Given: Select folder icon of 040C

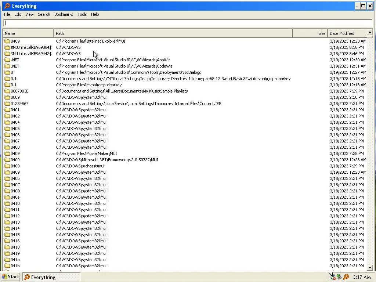Looking at the screenshot, I should (x=7, y=184).
